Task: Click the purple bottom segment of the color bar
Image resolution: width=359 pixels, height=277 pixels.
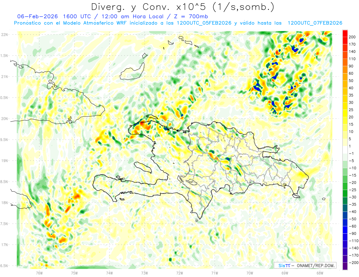Action: (x=345, y=266)
